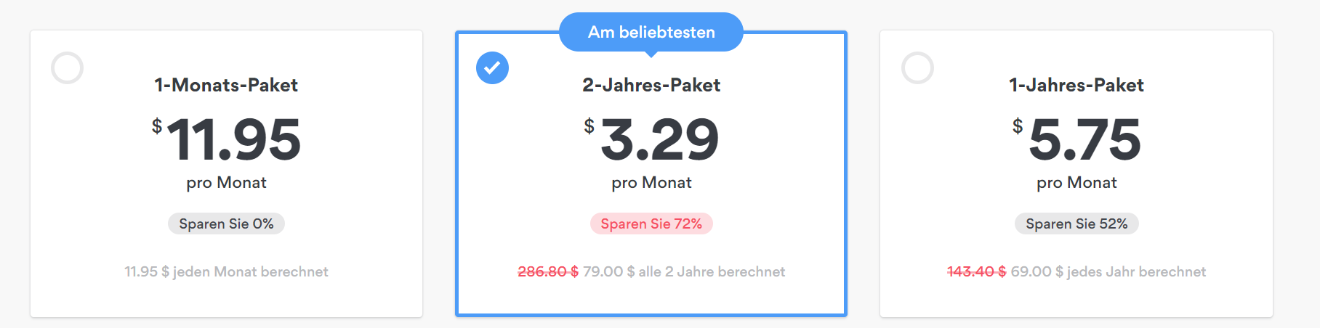Select the 1-Jahres-Paket radio button
Image resolution: width=1320 pixels, height=328 pixels.
(x=917, y=68)
